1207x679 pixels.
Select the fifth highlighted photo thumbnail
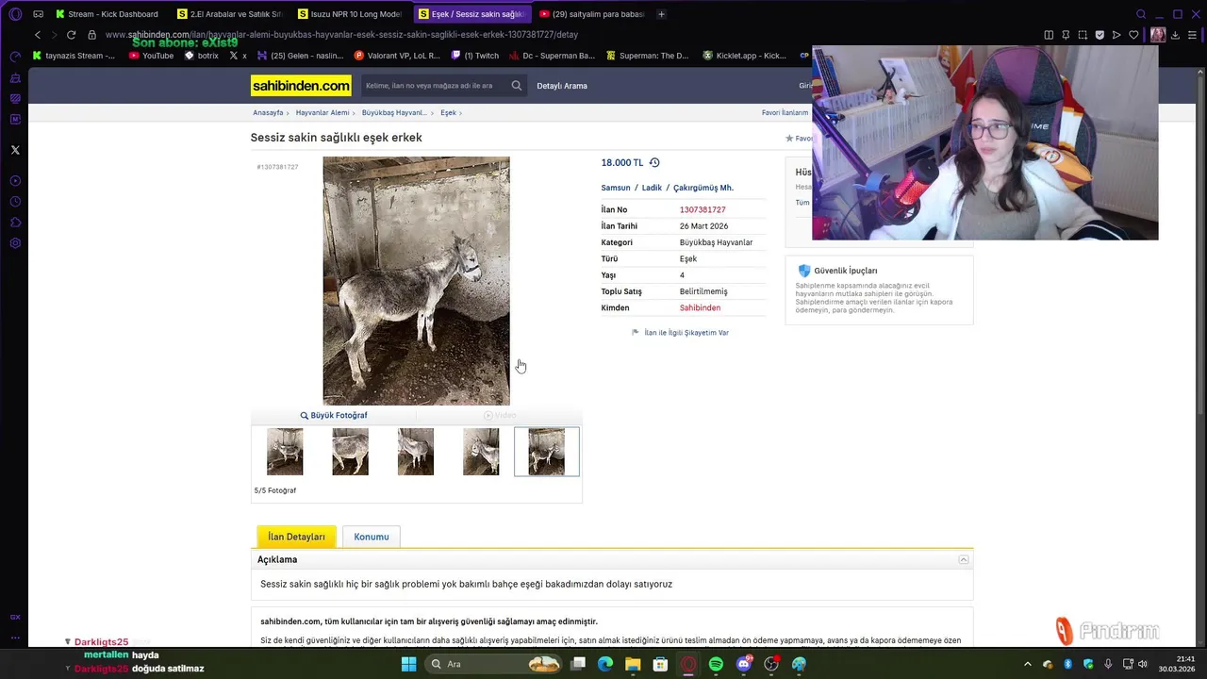click(x=547, y=452)
